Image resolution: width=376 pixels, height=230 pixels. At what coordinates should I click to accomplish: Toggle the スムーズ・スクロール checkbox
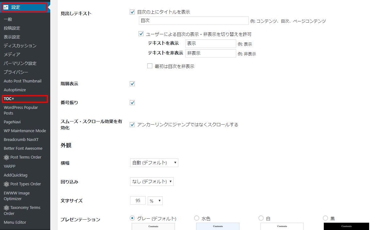(132, 125)
